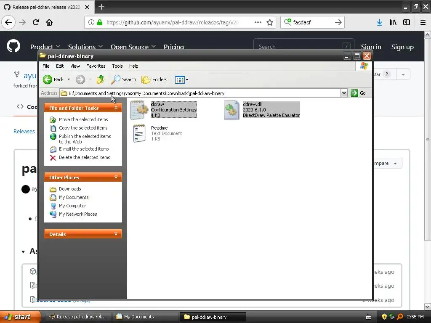Viewport: 431px width, 323px height.
Task: Open Search in the Explorer toolbar
Action: point(123,79)
